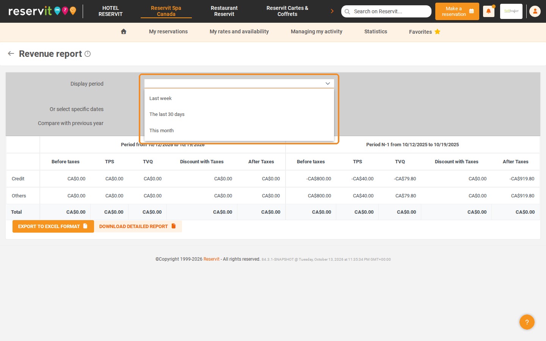Image resolution: width=546 pixels, height=341 pixels.
Task: Click the Total row label
Action: 17,212
